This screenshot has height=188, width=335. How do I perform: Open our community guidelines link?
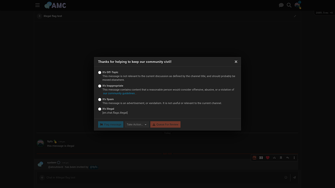tap(119, 93)
